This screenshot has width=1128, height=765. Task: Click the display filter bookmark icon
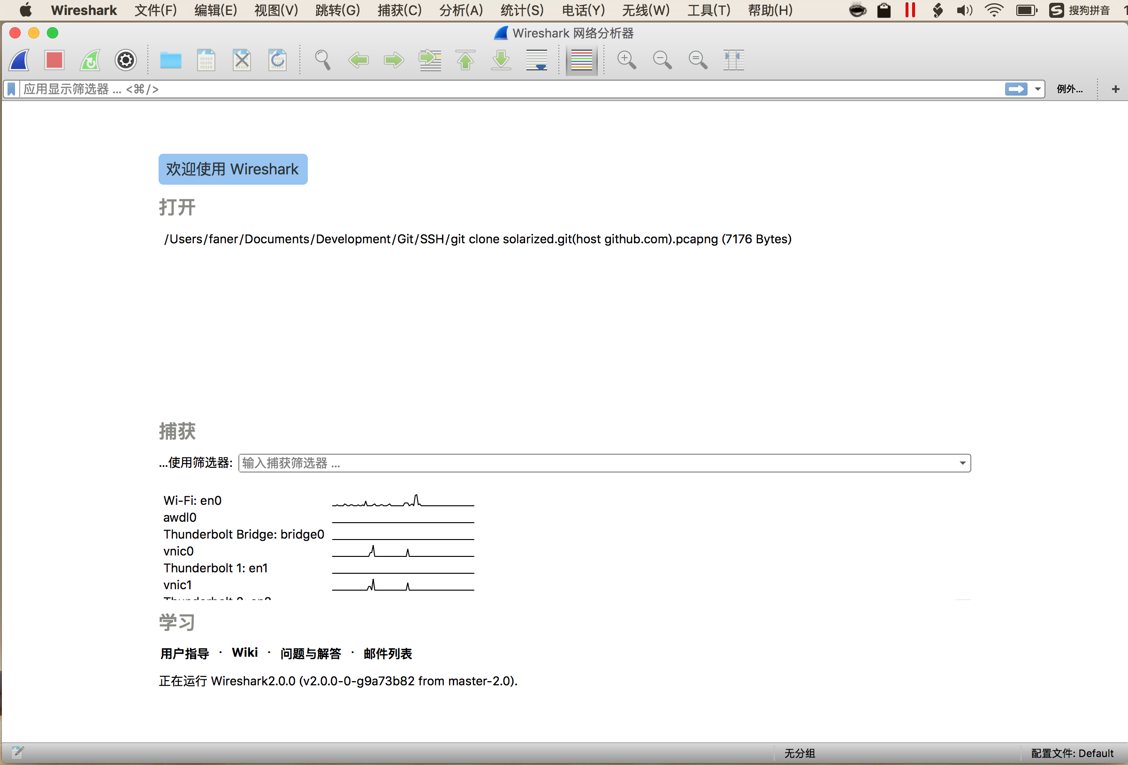(x=12, y=89)
